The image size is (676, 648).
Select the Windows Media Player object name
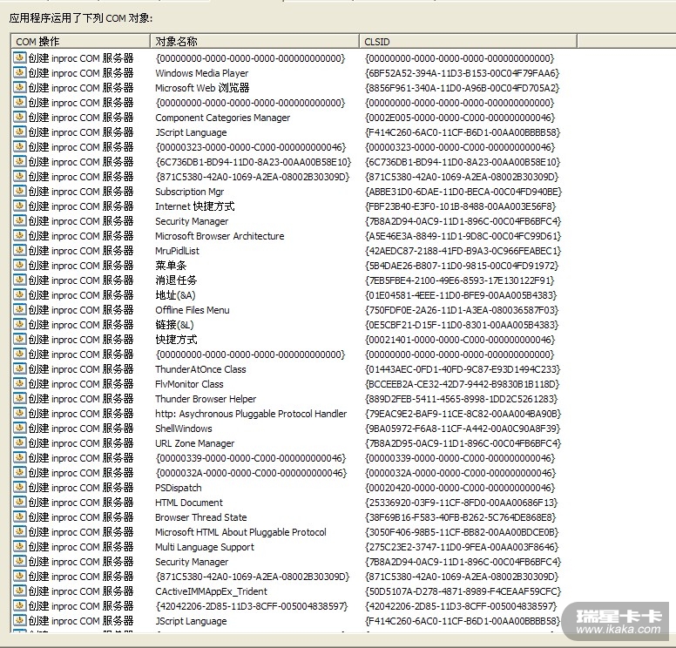tap(202, 73)
